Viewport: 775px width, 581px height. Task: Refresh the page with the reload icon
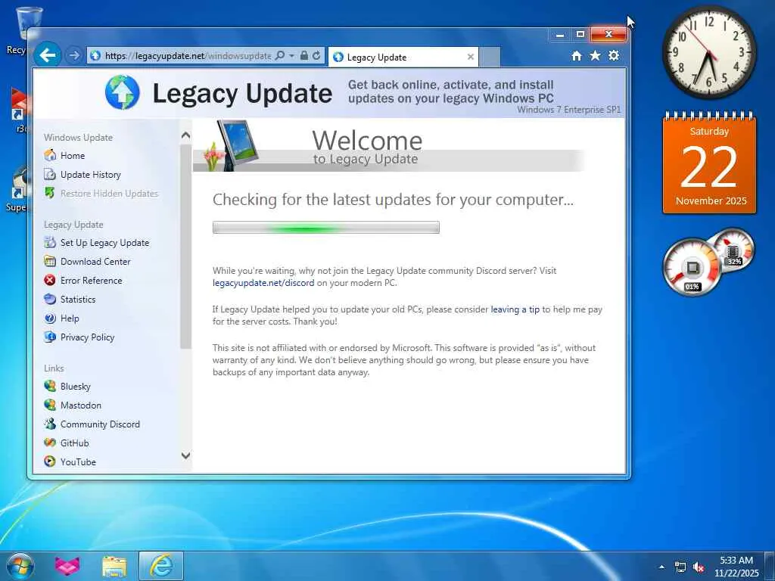(x=316, y=56)
